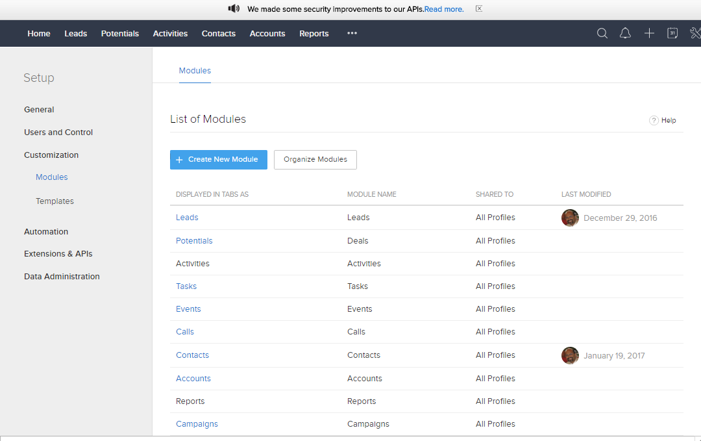Click Create New Module button
Image resolution: width=701 pixels, height=441 pixels.
pyautogui.click(x=218, y=160)
